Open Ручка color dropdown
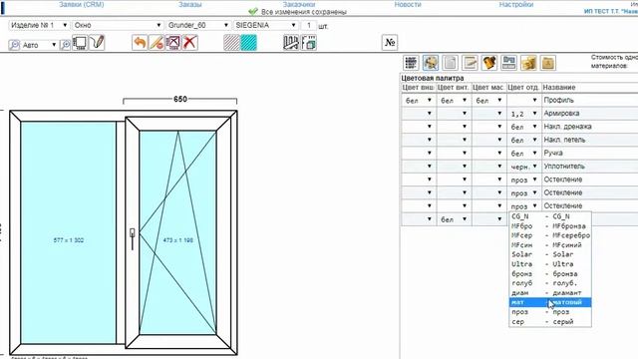 coord(524,153)
